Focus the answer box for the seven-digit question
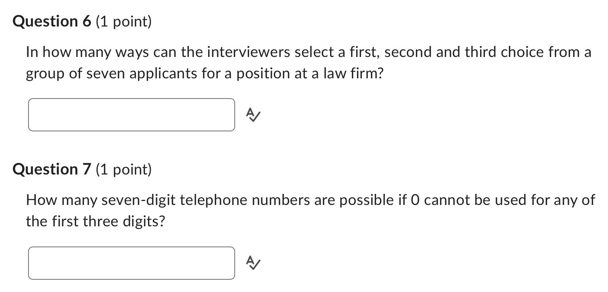The height and width of the screenshot is (292, 608). pyautogui.click(x=131, y=262)
